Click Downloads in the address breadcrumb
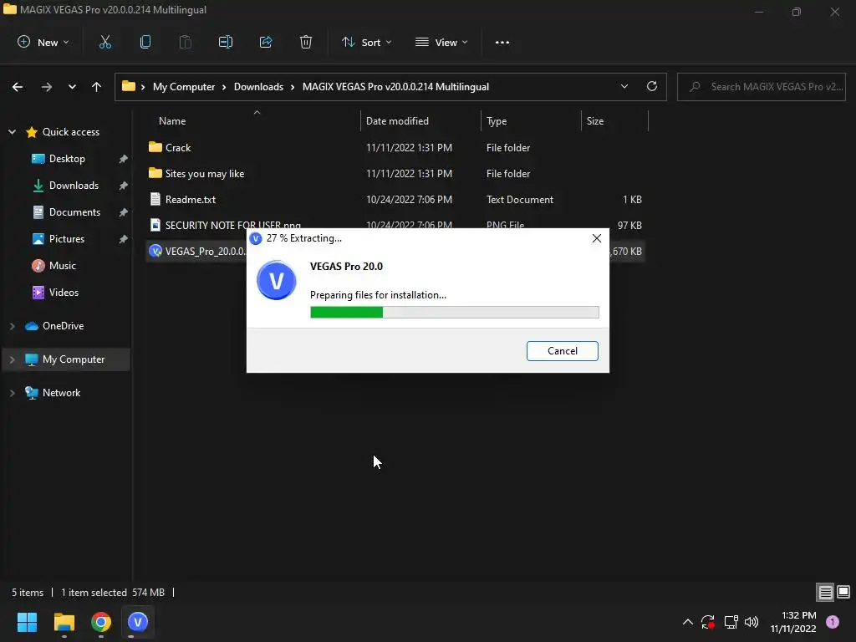 [259, 87]
